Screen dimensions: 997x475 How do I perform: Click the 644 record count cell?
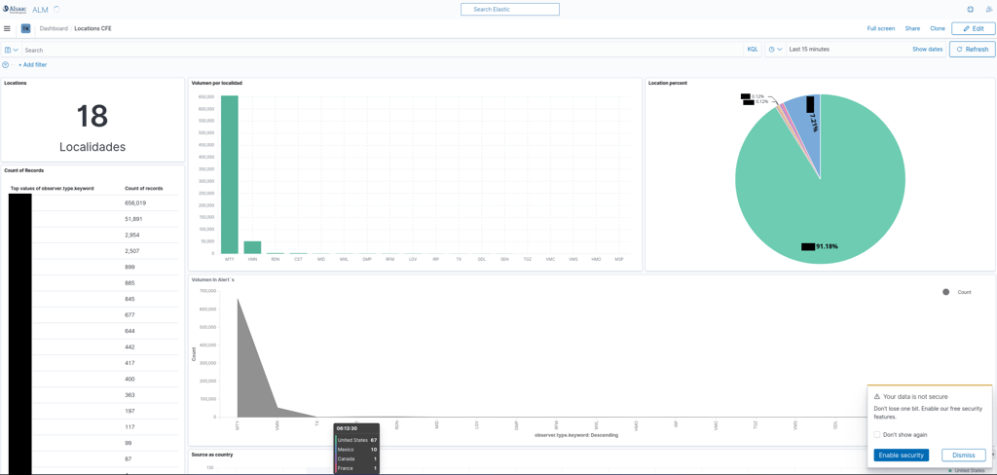(x=129, y=331)
